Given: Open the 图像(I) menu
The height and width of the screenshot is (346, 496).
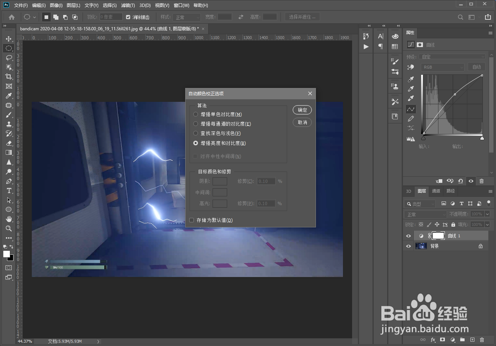Looking at the screenshot, I should pos(56,5).
